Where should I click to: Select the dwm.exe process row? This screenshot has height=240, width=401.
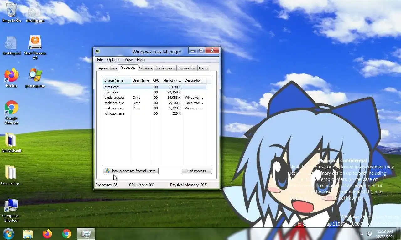coord(154,92)
